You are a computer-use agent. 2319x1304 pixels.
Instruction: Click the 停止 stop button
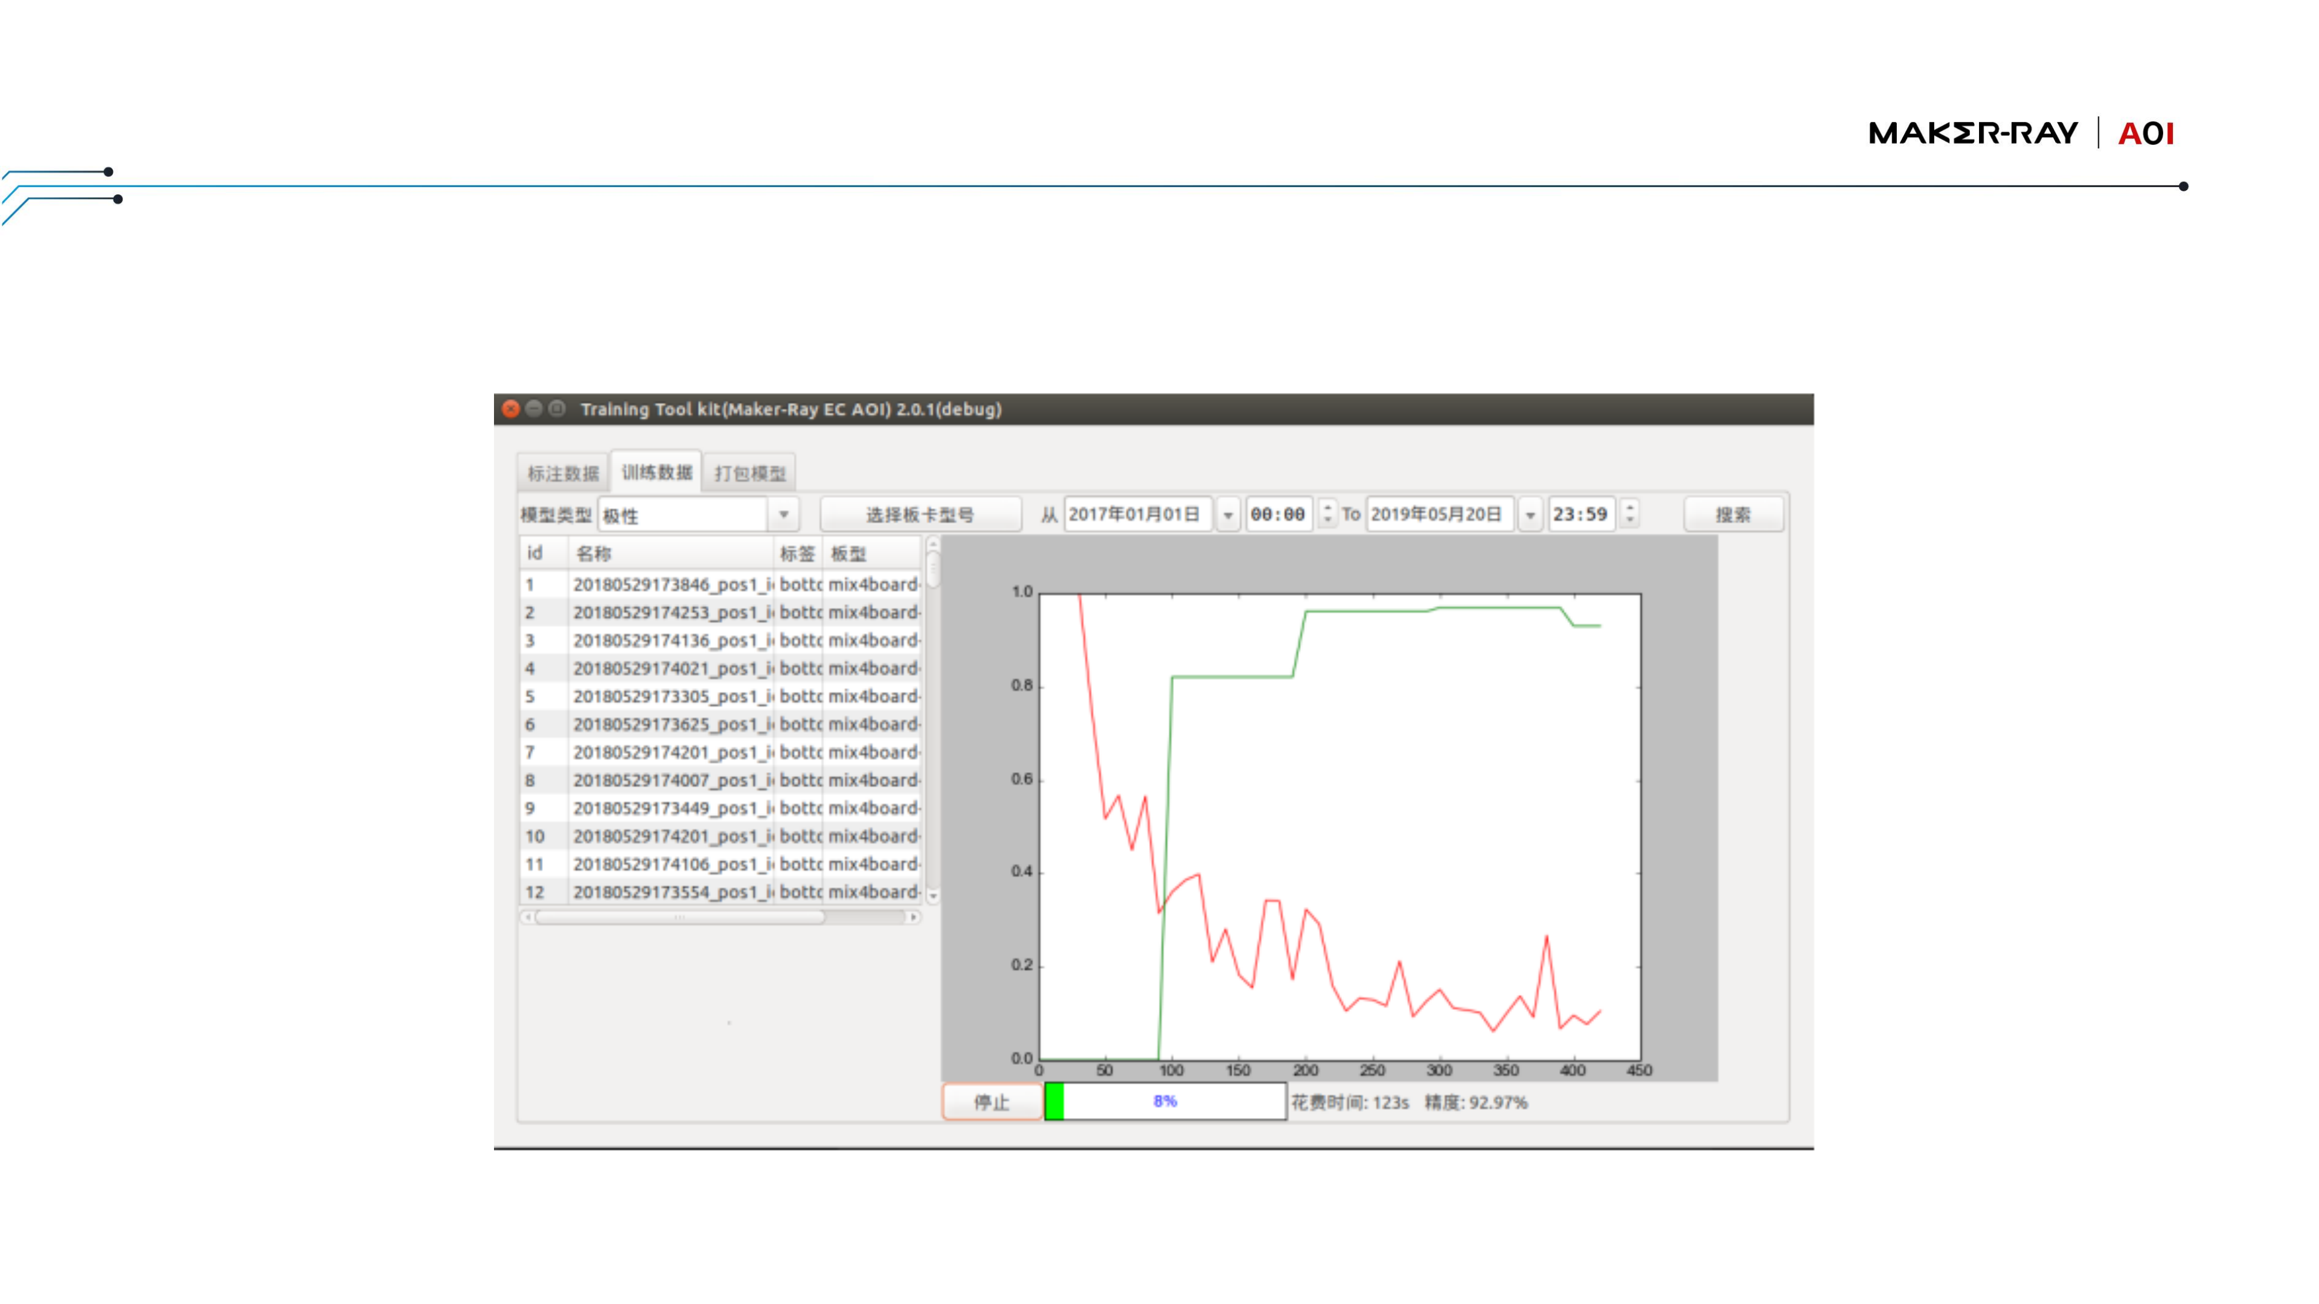[991, 1102]
